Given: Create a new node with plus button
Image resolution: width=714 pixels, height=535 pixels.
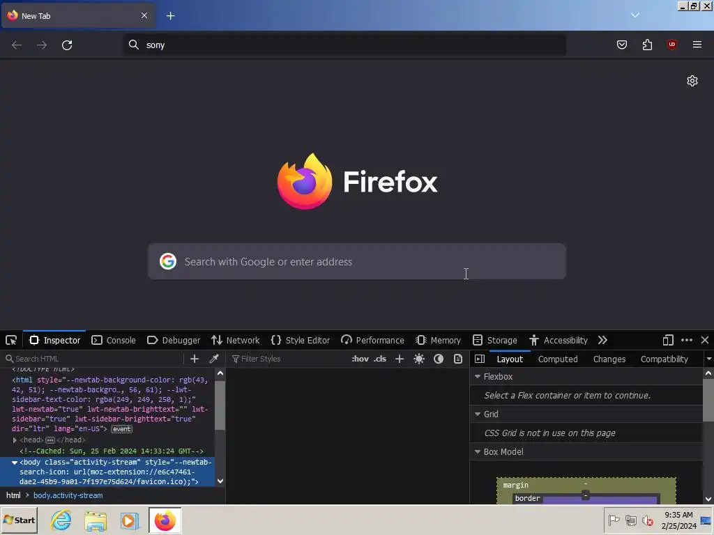Looking at the screenshot, I should pos(195,359).
